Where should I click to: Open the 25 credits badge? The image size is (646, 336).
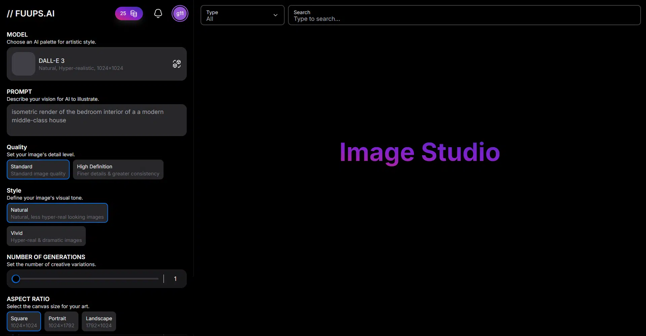point(123,13)
